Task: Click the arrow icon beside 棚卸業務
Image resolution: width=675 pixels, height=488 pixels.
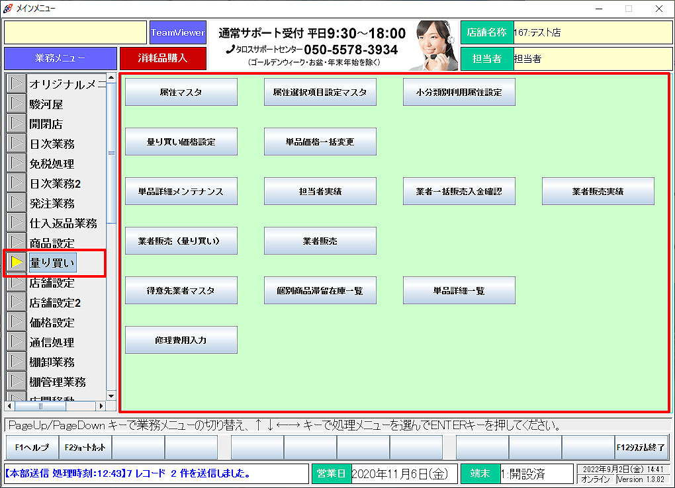Action: (17, 362)
